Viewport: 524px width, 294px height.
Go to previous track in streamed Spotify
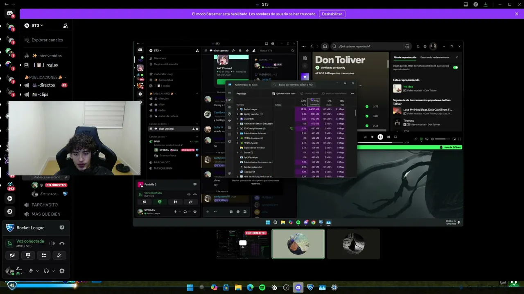coord(372,137)
